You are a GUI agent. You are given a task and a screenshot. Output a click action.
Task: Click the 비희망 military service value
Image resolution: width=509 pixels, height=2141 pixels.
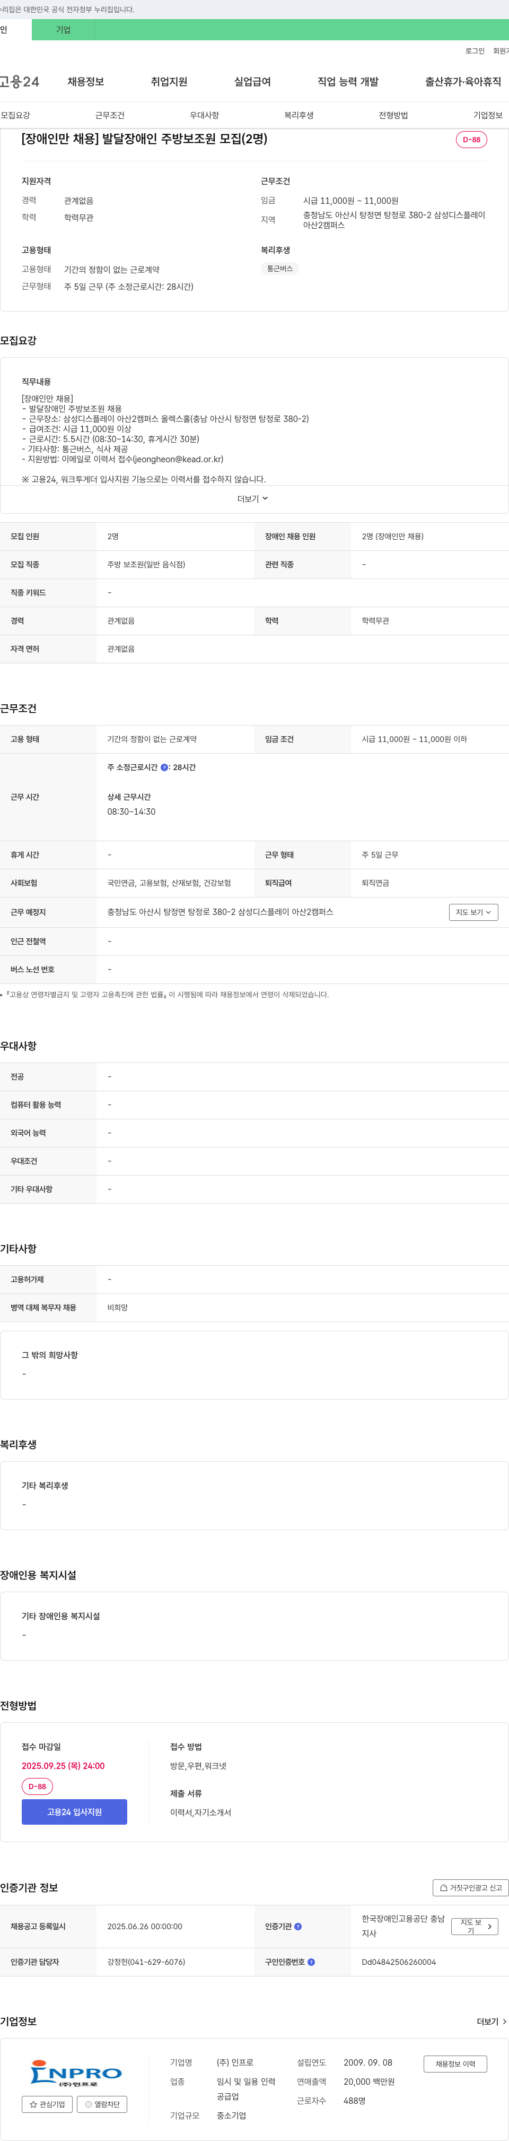117,1307
